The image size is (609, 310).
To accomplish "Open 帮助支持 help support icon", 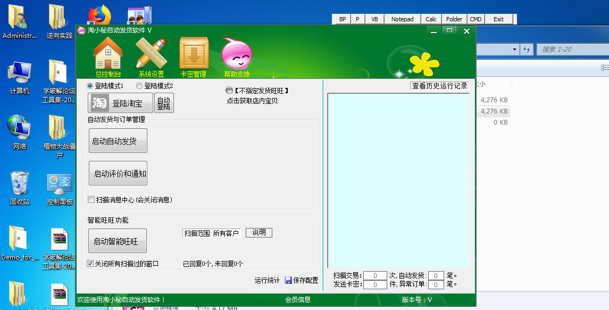I will coord(237,56).
